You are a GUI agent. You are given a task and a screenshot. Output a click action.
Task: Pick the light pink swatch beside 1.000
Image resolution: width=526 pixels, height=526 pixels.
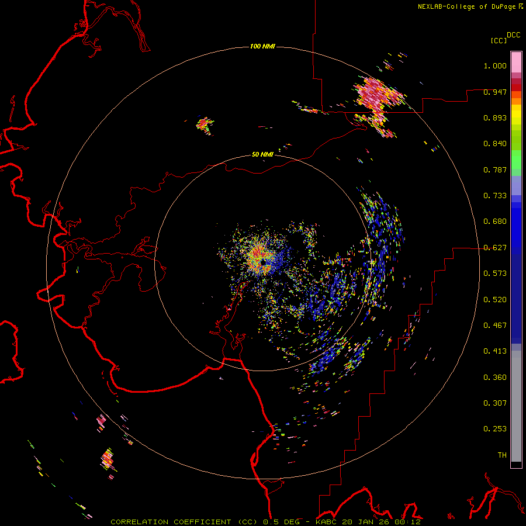(516, 63)
